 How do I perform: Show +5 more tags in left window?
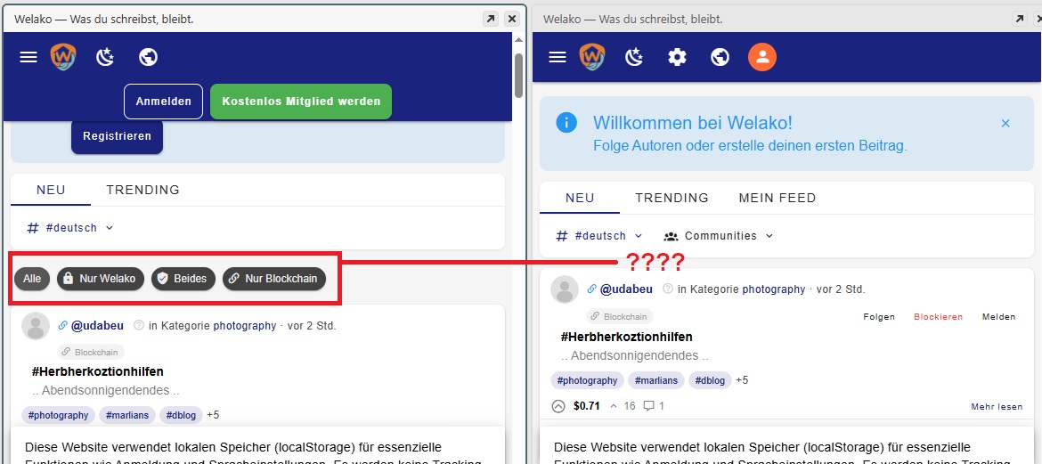[213, 416]
